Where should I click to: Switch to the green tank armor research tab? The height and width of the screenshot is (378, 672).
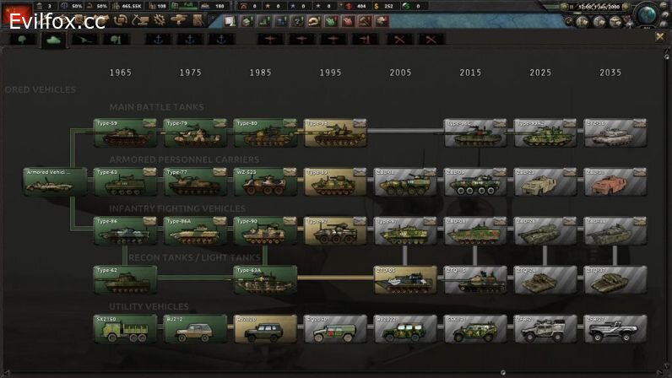[54, 40]
